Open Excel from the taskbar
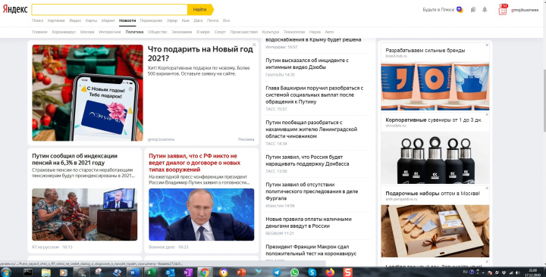This screenshot has width=546, height=277. (x=151, y=272)
